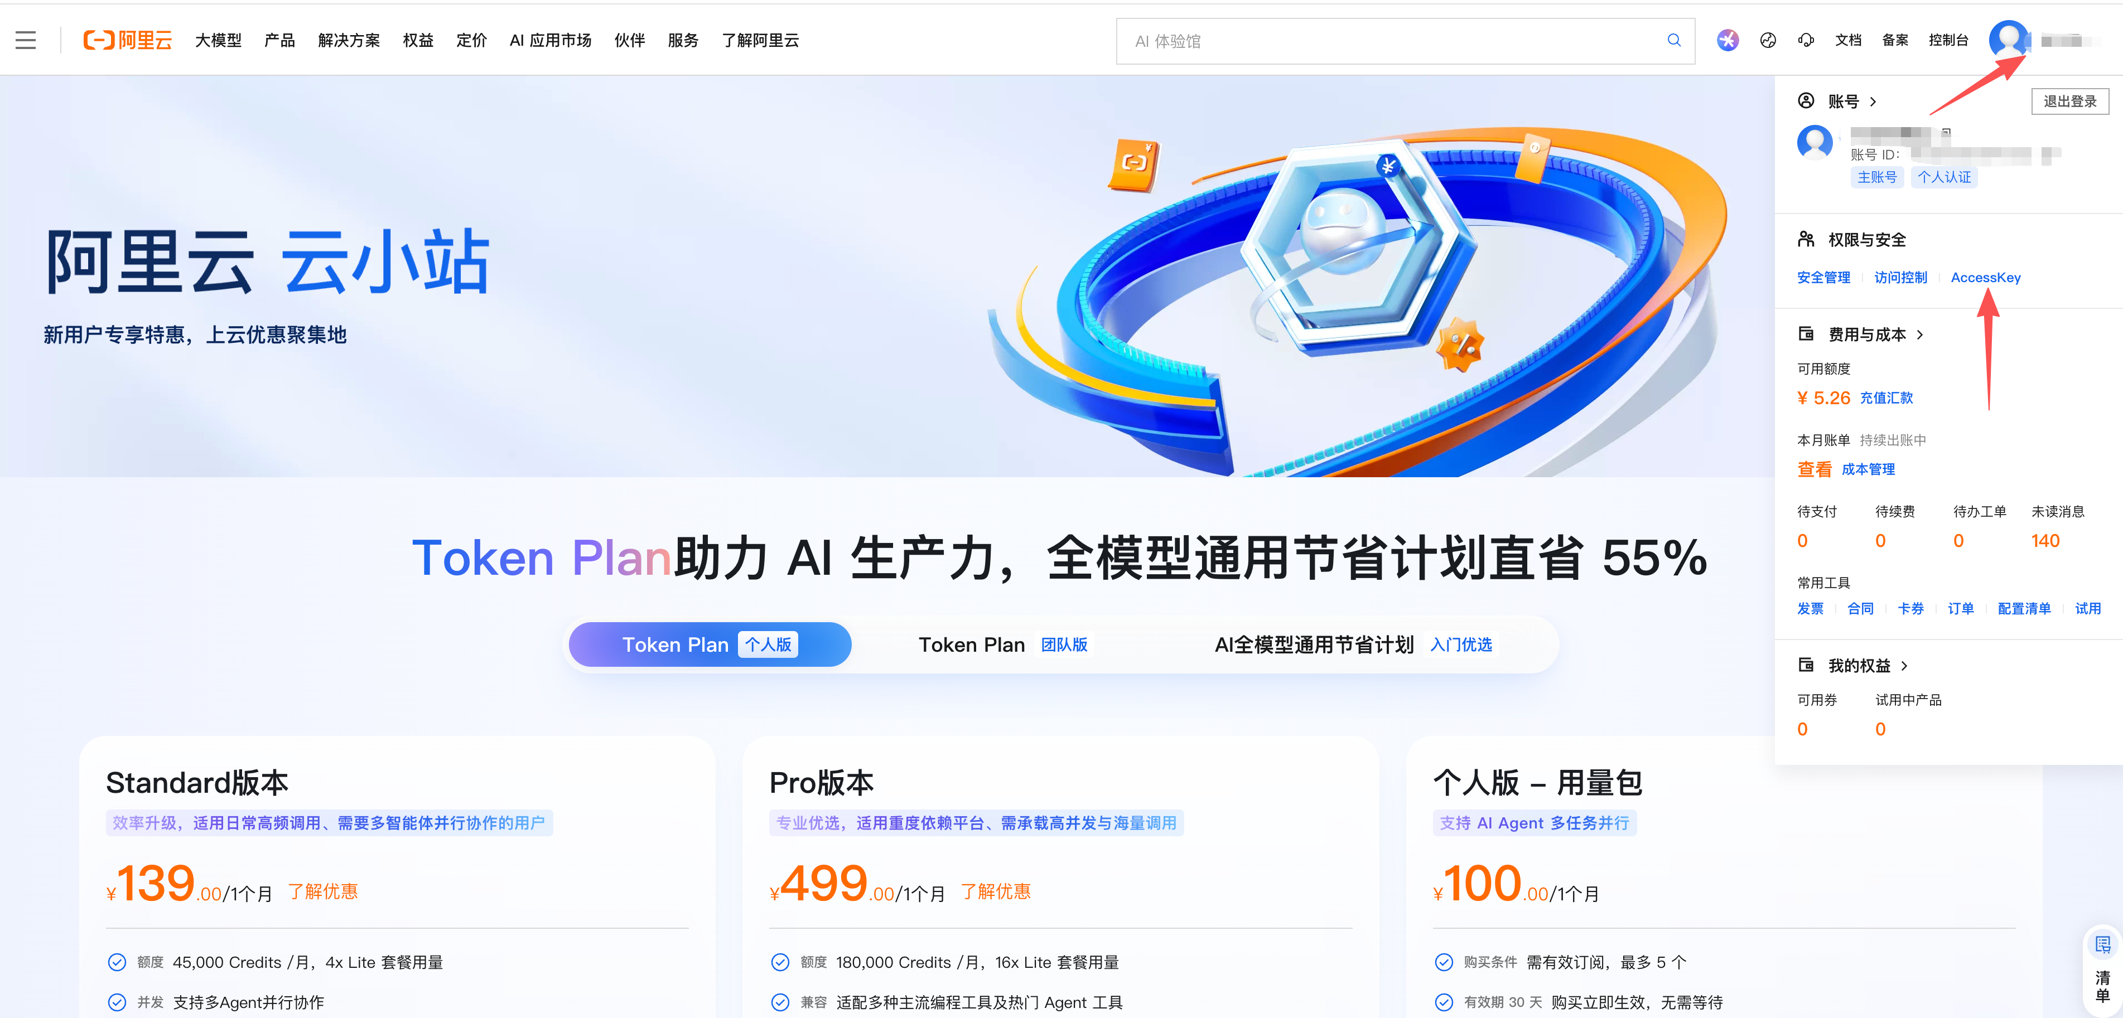Click 了解优惠 on the Pro版本 card
This screenshot has width=2123, height=1018.
[995, 891]
